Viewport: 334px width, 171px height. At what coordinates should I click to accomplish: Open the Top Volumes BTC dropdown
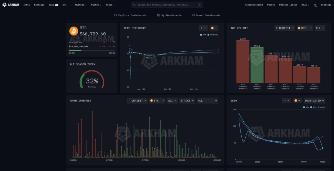tap(305, 28)
